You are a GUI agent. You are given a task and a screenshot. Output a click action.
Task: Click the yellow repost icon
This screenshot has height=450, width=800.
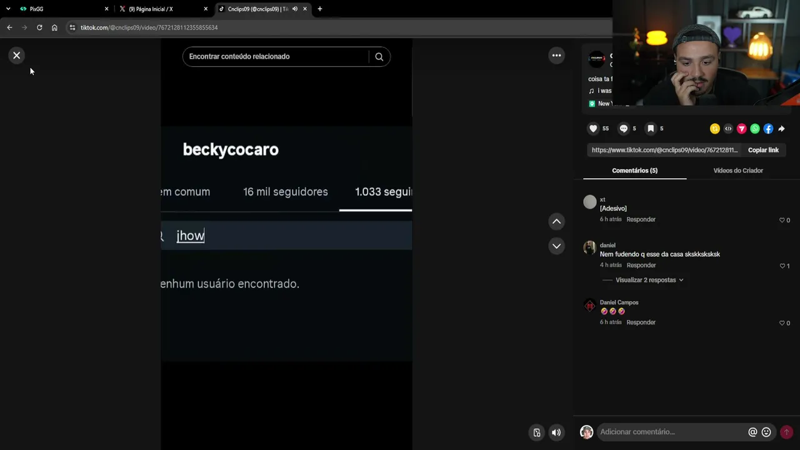pos(715,129)
